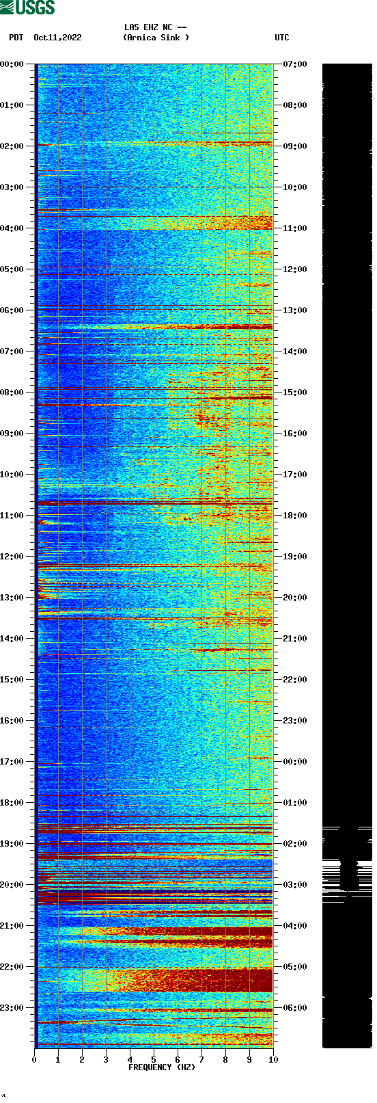The width and height of the screenshot is (377, 1103).
Task: Click the 05:00 UTC time tick label
Action: click(x=295, y=967)
